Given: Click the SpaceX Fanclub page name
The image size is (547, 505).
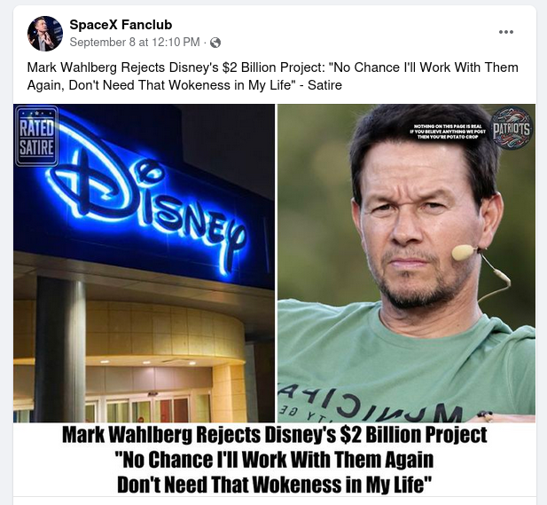Looking at the screenshot, I should click(121, 25).
